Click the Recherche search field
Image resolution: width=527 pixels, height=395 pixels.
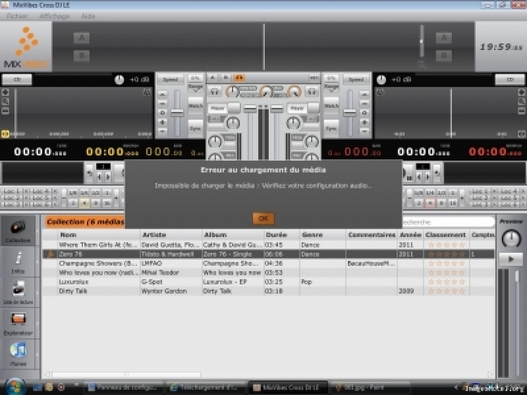click(x=449, y=222)
